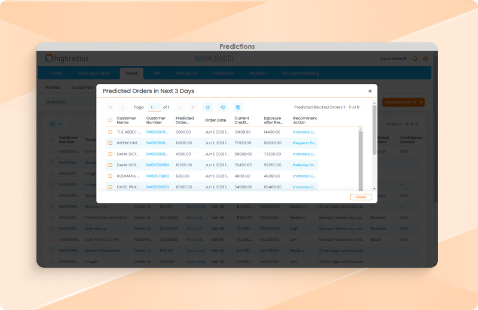This screenshot has width=478, height=310.
Task: Click the Exposure after the... column header
Action: point(273,120)
